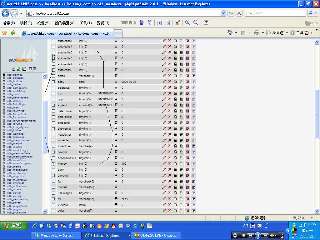
Task: Drop the styleid field using red X
Action: (x=170, y=105)
